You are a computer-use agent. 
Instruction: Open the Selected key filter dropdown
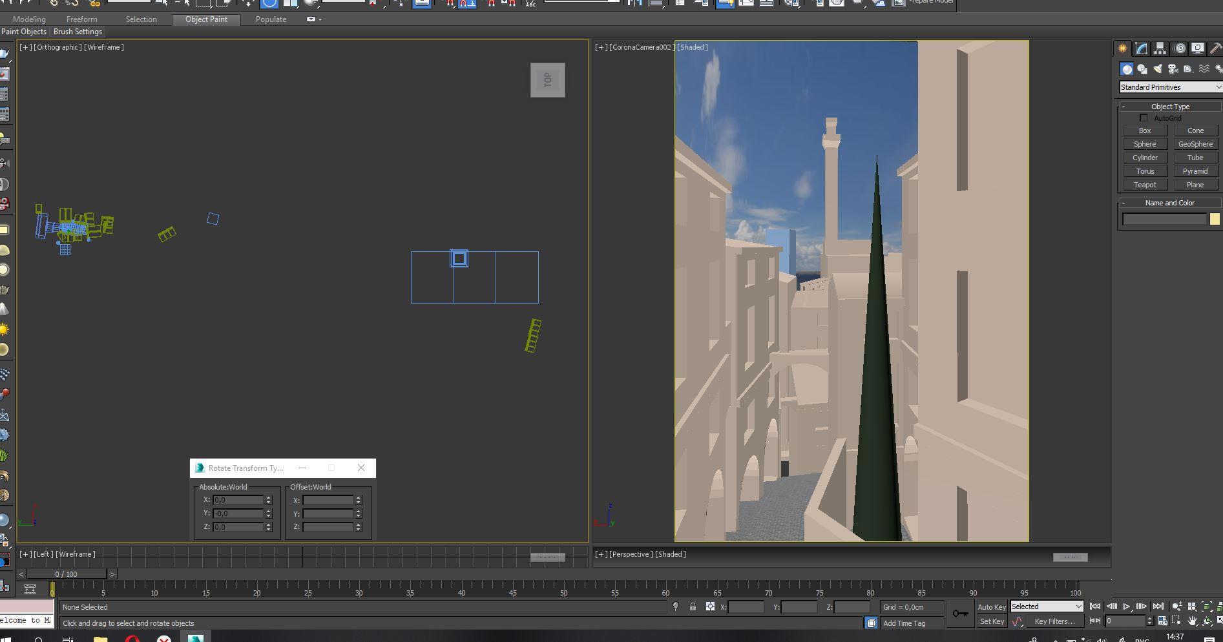point(1047,606)
